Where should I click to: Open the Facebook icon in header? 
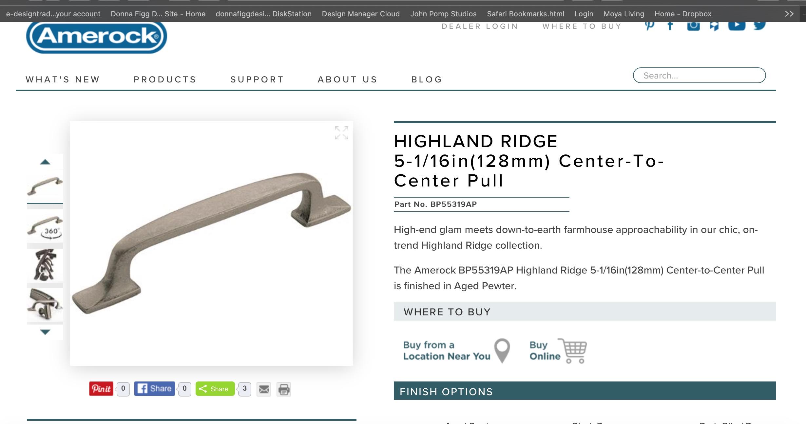tap(670, 26)
